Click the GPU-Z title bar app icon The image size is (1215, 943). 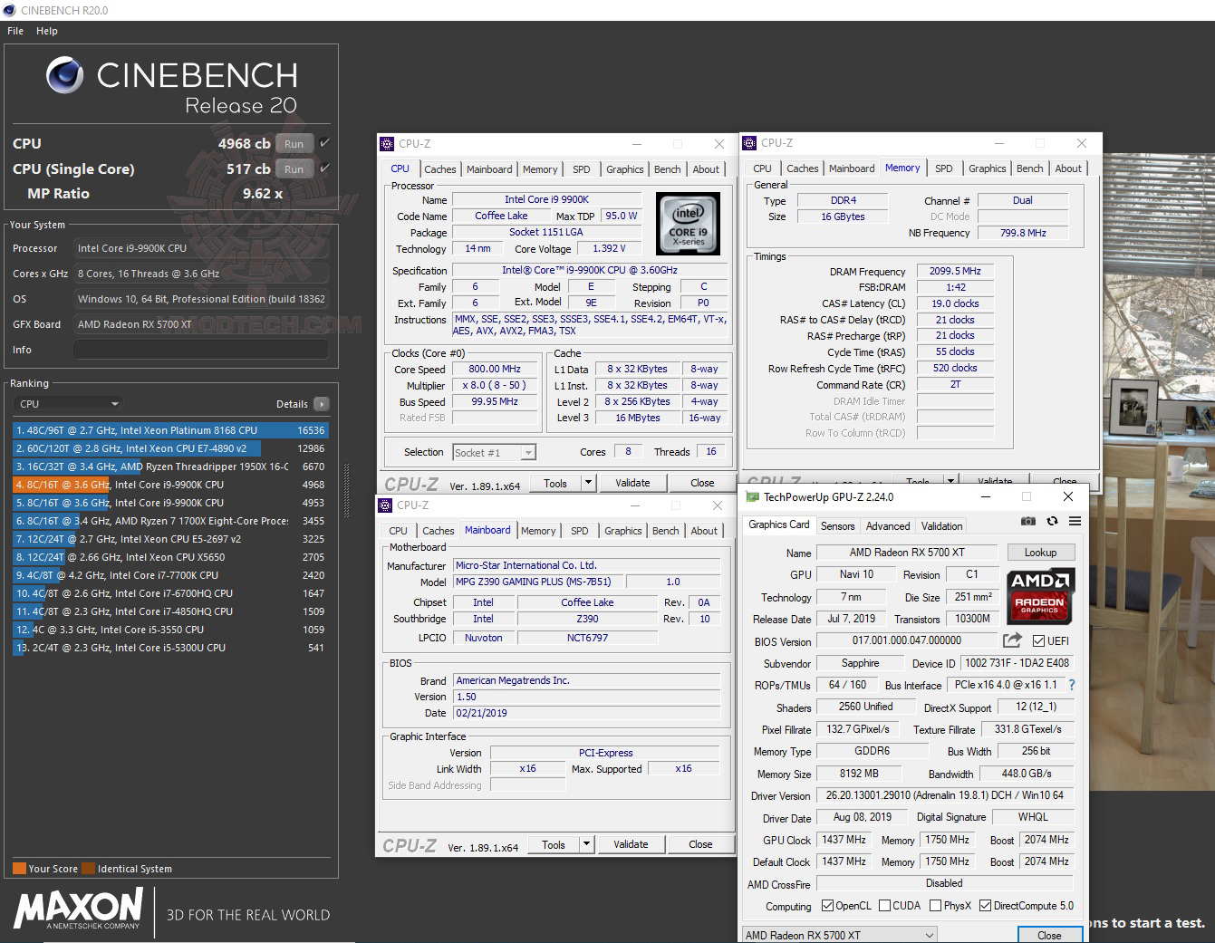tap(750, 496)
